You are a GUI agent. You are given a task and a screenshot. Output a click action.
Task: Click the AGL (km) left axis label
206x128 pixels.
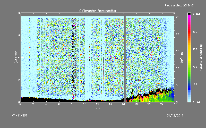pyautogui.click(x=16, y=57)
